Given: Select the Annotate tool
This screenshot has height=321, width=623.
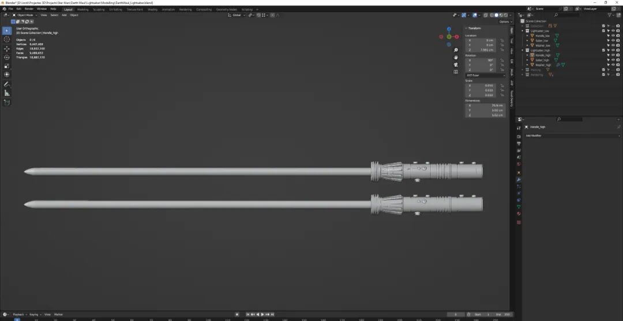Looking at the screenshot, I should point(7,84).
